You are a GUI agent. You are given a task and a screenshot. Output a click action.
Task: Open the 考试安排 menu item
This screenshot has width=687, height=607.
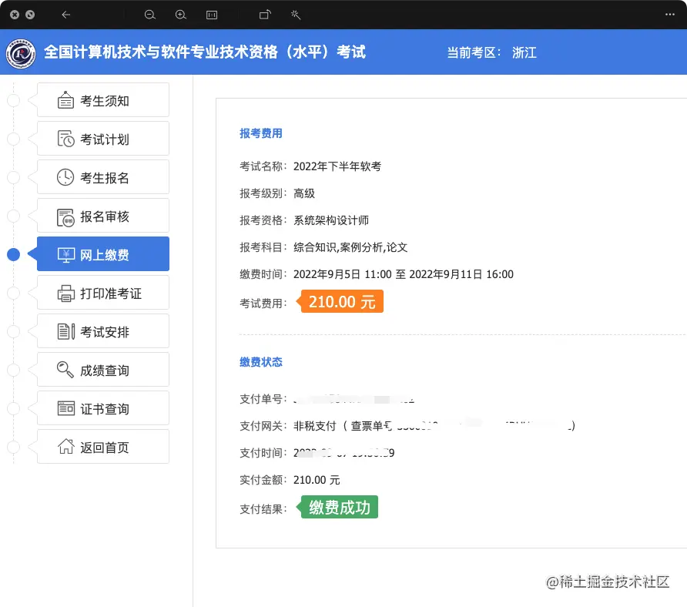point(103,331)
